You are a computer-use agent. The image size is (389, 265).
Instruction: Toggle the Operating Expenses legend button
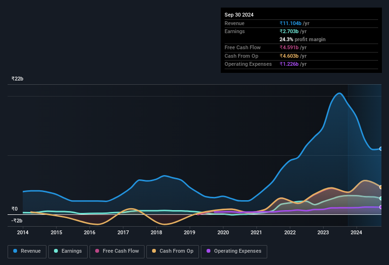pyautogui.click(x=234, y=252)
